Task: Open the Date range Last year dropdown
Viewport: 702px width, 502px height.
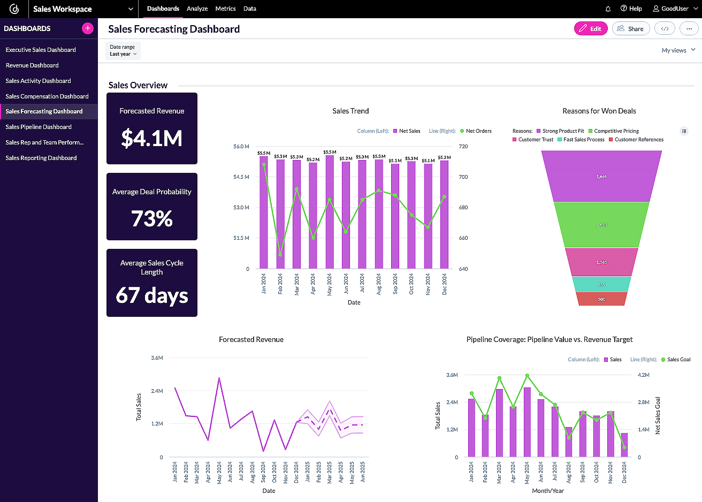Action: tap(123, 50)
